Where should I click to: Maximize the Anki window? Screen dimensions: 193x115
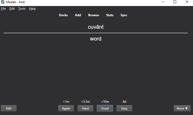point(175,2)
